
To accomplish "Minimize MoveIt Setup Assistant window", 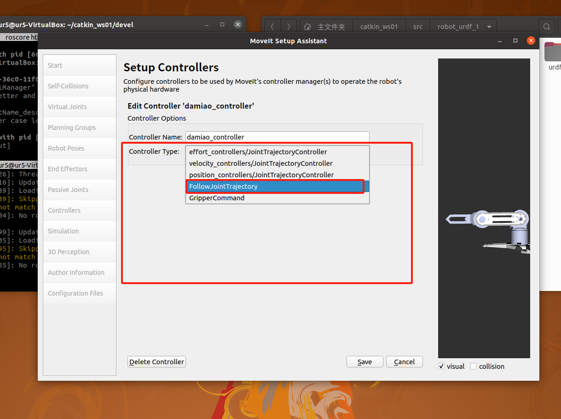I will pos(500,41).
